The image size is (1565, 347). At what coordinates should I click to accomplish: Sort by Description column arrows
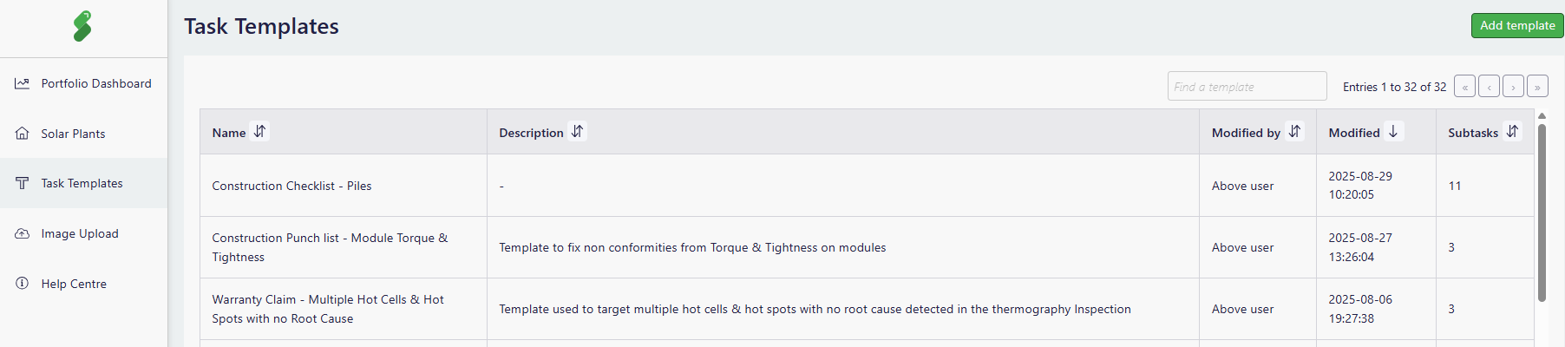click(577, 131)
